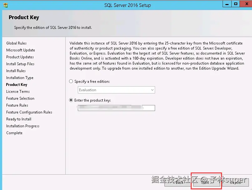Click the Next button
252x190 pixels.
click(206, 182)
